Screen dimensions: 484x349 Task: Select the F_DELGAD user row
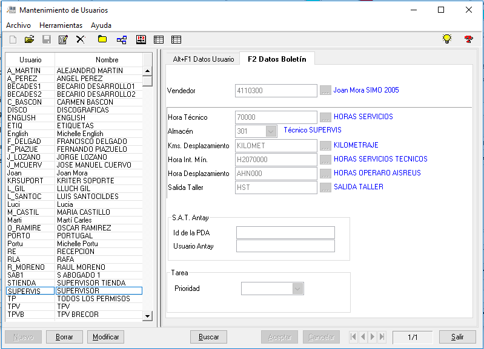[74, 142]
